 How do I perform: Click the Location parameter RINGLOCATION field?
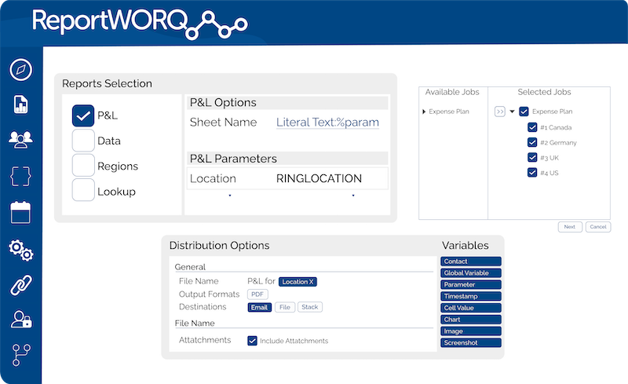point(319,178)
